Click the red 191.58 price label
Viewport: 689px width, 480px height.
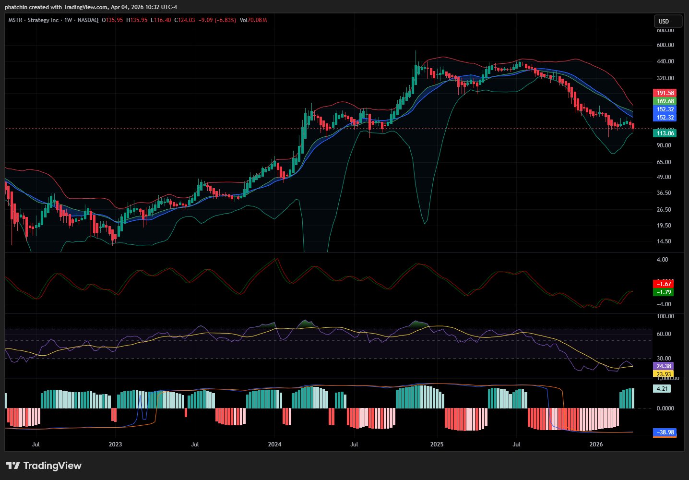coord(665,93)
